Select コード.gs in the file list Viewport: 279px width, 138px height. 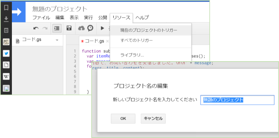click(x=32, y=40)
